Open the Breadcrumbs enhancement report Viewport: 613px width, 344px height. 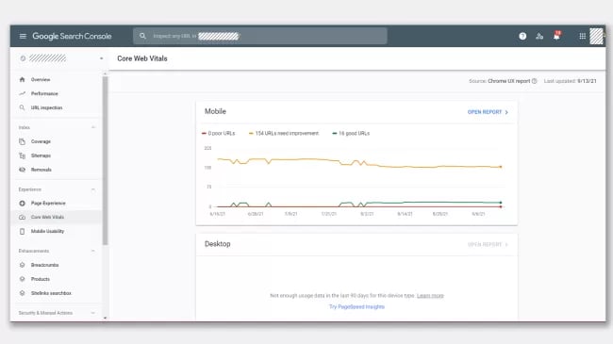click(x=45, y=265)
